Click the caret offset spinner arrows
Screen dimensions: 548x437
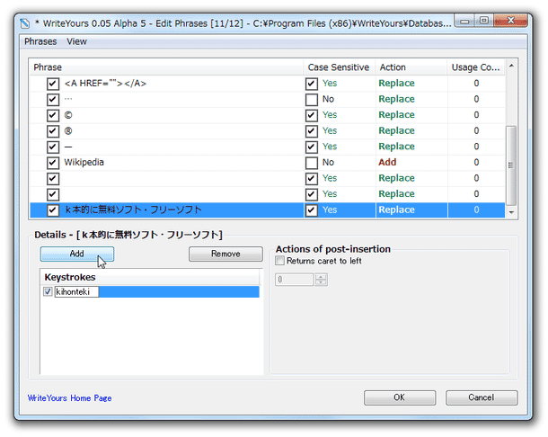coord(321,280)
